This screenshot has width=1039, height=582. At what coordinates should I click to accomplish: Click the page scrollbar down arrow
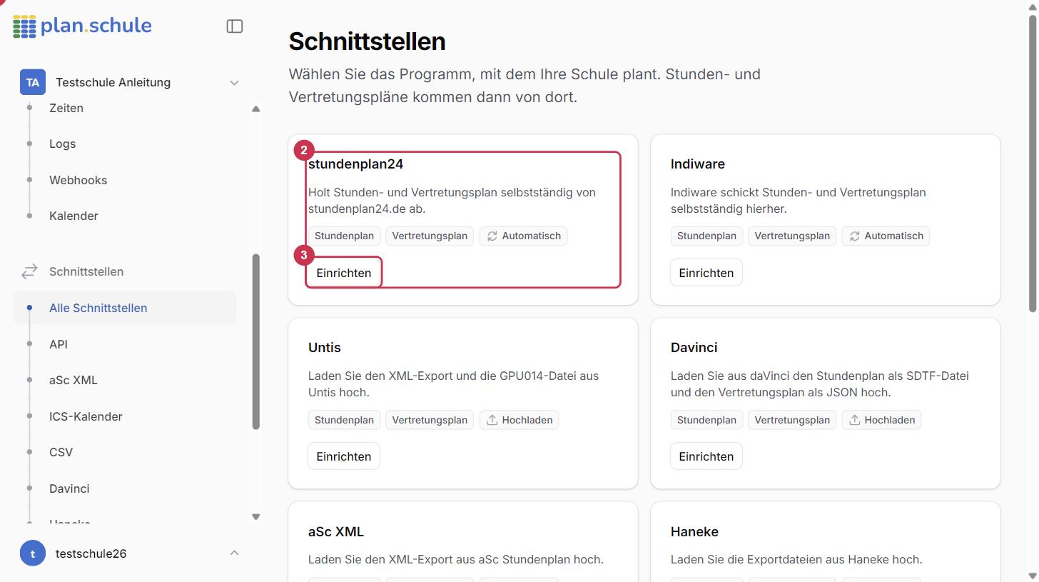(x=1033, y=575)
